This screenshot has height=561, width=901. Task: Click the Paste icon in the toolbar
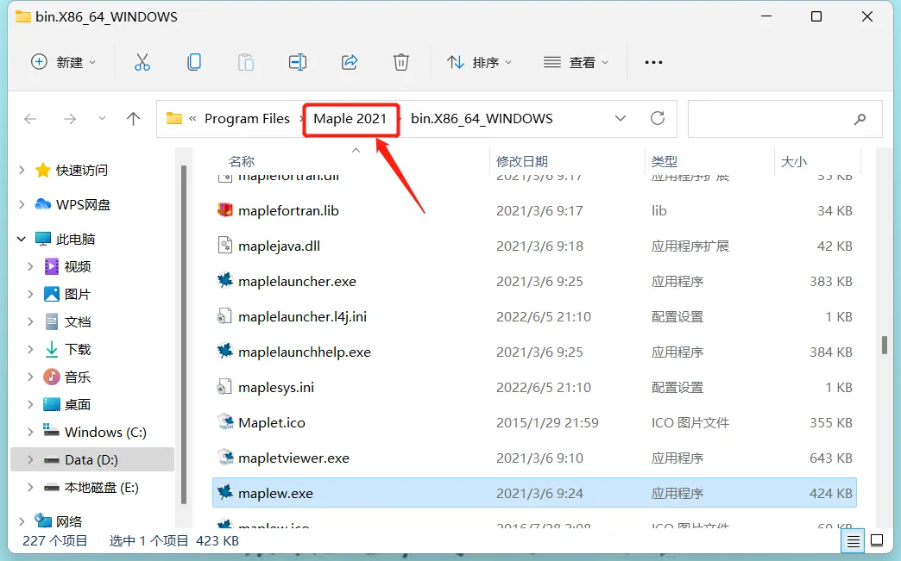pyautogui.click(x=245, y=61)
